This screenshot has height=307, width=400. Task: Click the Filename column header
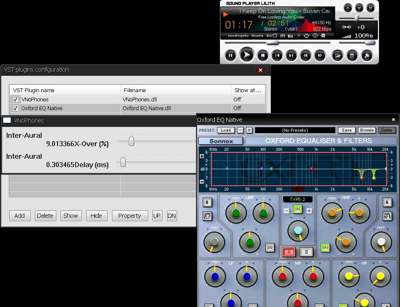tap(176, 90)
